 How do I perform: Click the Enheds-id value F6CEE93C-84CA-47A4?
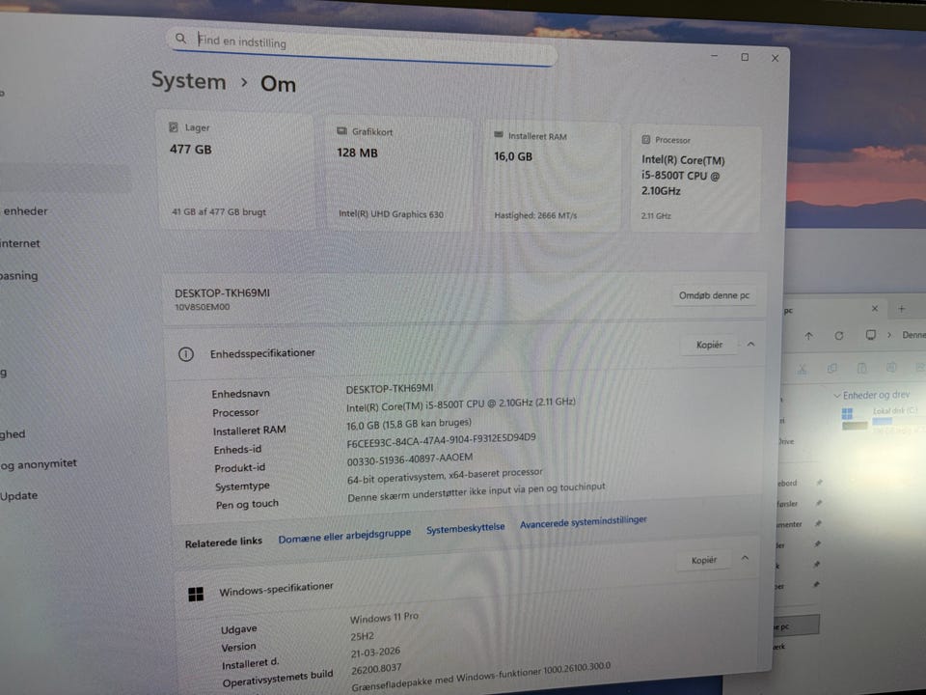click(441, 440)
